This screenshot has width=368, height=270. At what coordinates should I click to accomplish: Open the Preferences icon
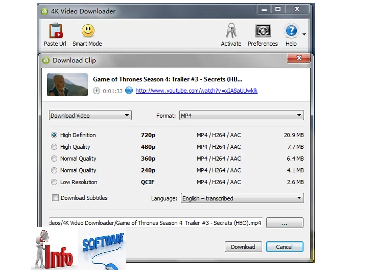(263, 31)
